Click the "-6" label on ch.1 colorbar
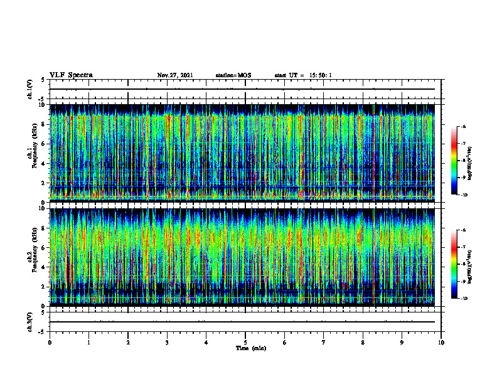The width and height of the screenshot is (497, 384). click(x=463, y=127)
